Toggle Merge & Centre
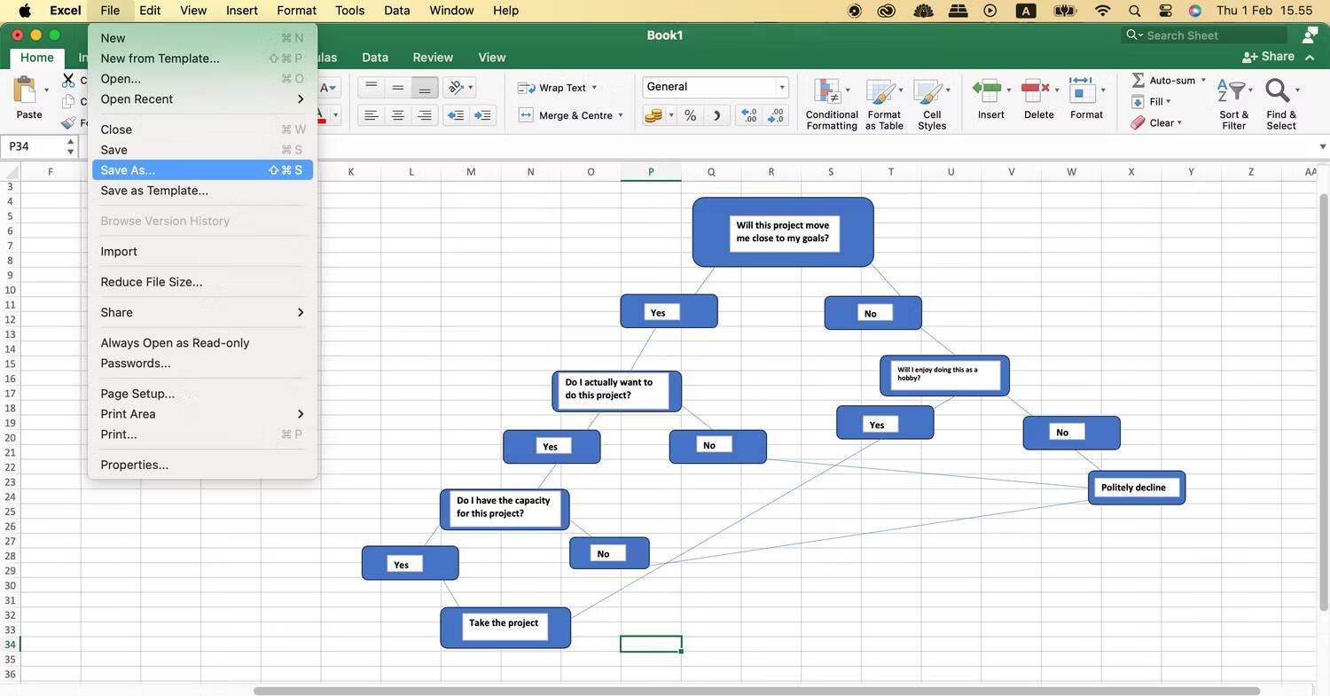The image size is (1330, 696). [570, 115]
